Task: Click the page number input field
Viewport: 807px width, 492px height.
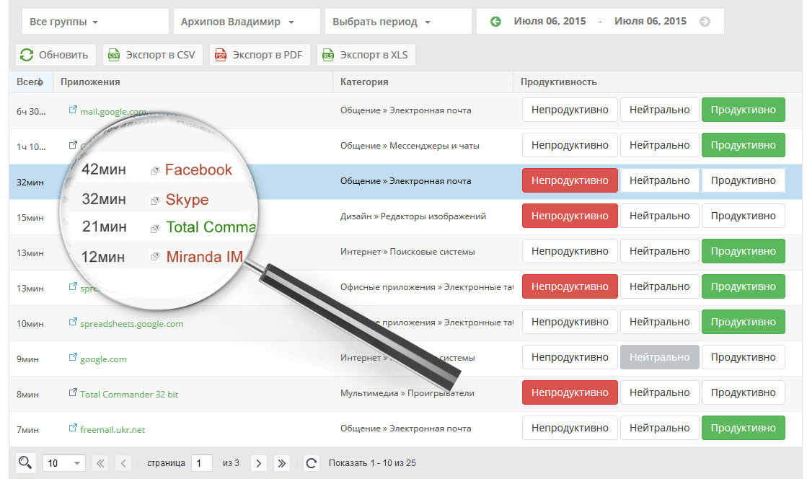Action: 201,463
